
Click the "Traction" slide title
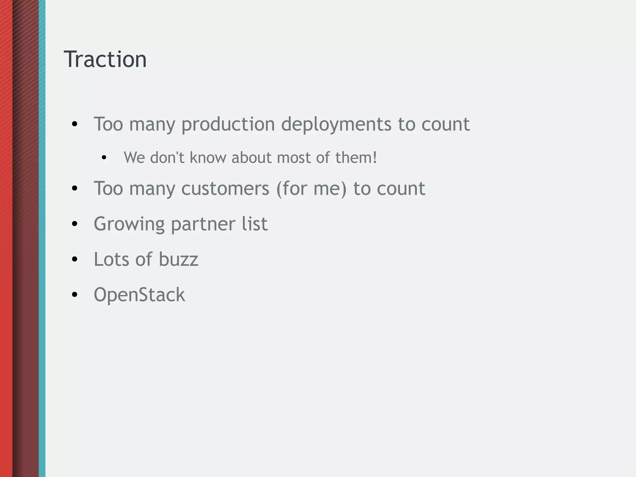105,59
